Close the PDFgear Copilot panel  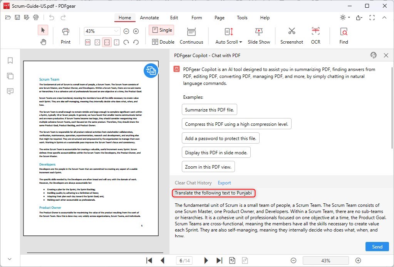(x=386, y=55)
